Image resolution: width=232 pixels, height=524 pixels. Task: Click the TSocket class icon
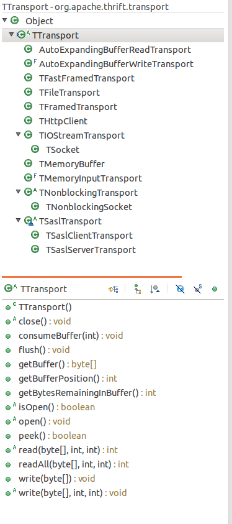35,149
